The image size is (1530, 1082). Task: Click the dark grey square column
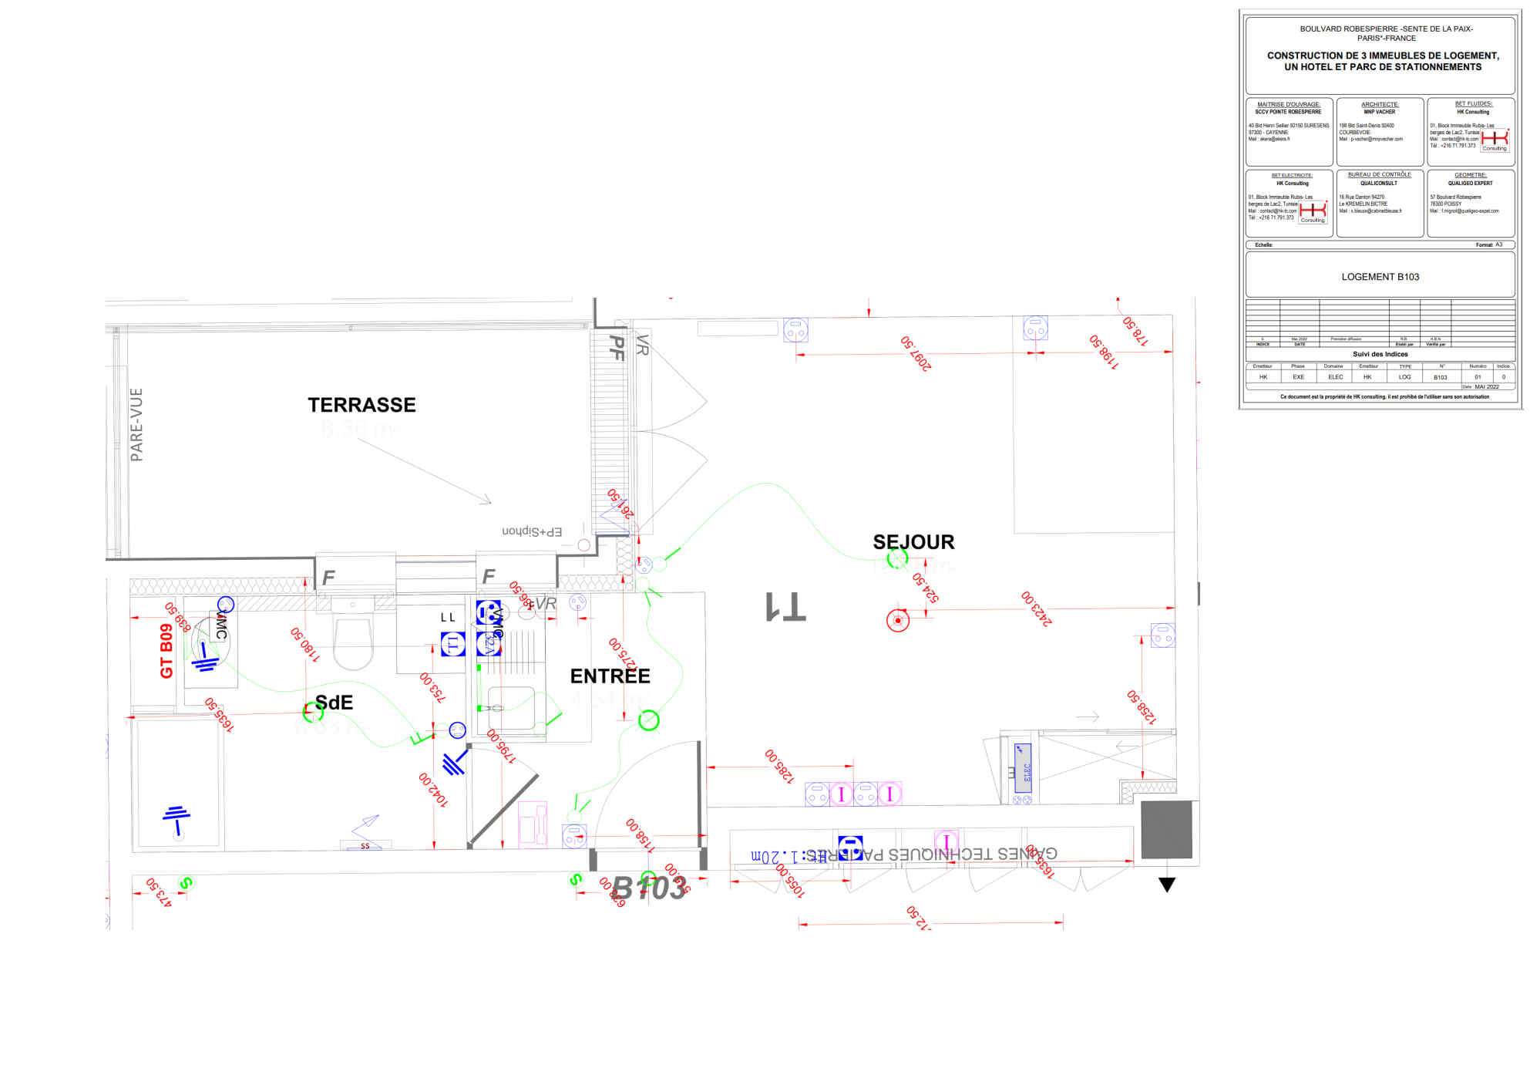[1166, 829]
